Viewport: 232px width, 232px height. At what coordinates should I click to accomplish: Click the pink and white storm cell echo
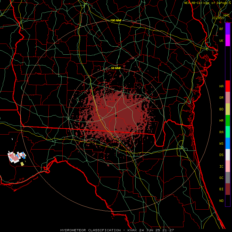[x=16, y=157]
